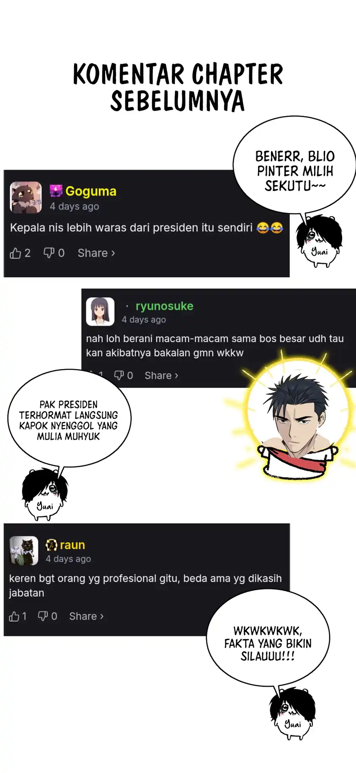Click raun's black cat avatar
The image size is (356, 773).
coord(23,551)
